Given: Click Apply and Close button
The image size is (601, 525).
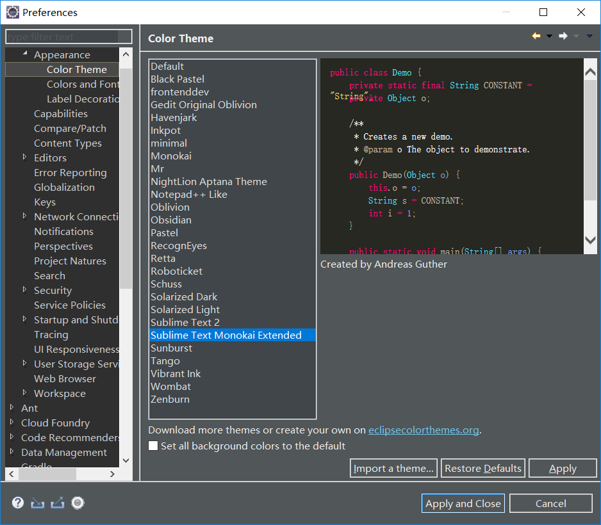Looking at the screenshot, I should point(463,503).
